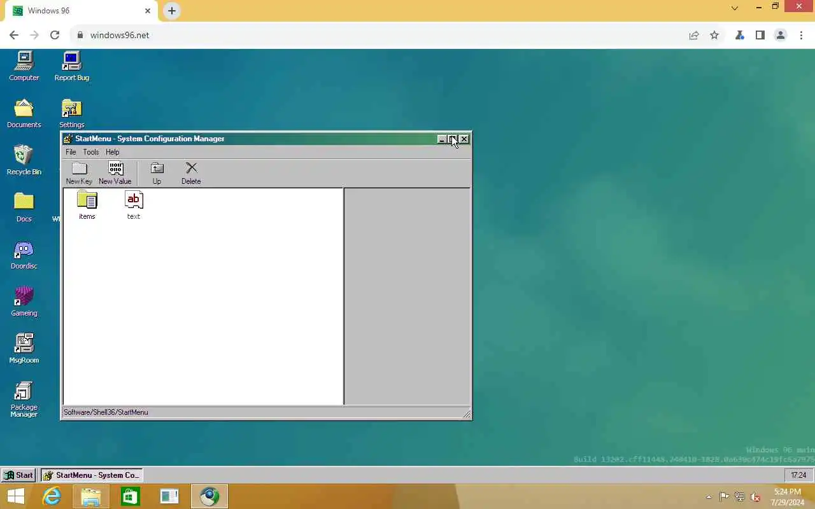The height and width of the screenshot is (509, 815).
Task: Open Chrome three-dot menu
Action: (x=801, y=35)
